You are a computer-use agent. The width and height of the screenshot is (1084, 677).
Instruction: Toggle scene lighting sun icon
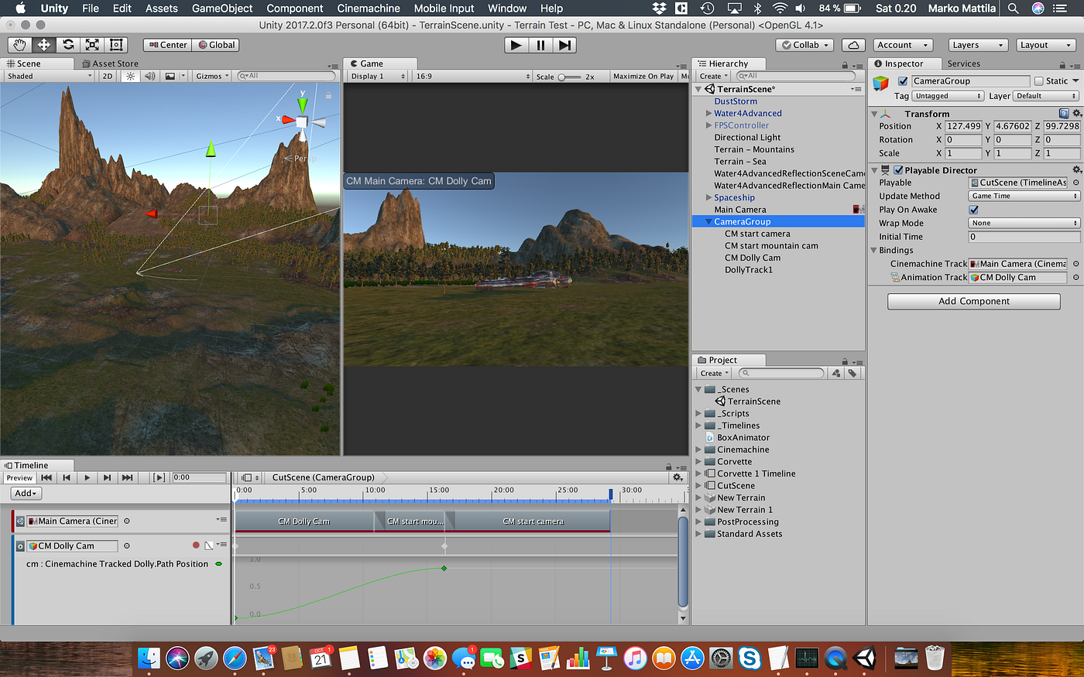pyautogui.click(x=131, y=76)
